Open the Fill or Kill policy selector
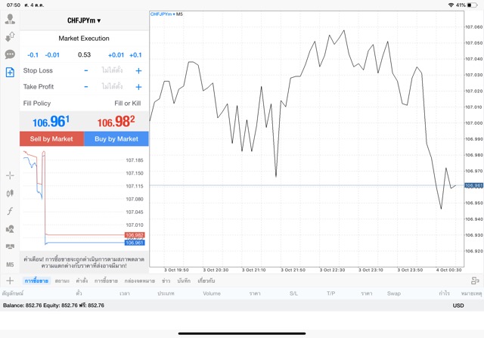 (x=127, y=103)
